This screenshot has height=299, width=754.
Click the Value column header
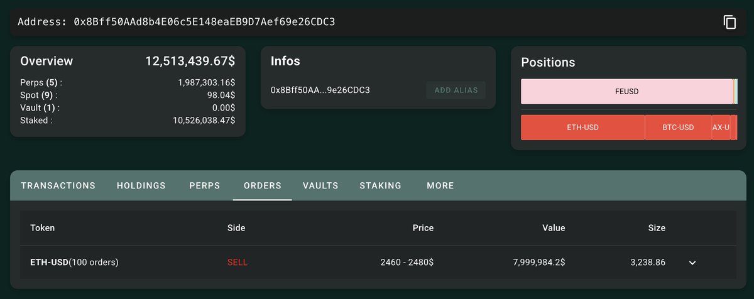554,228
